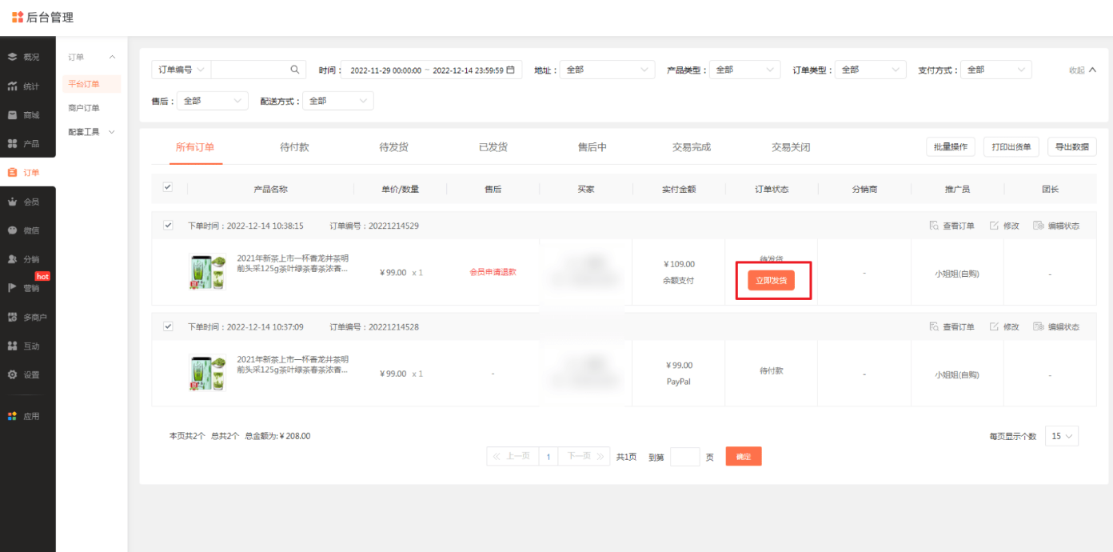1113x552 pixels.
Task: Select page number 1 in pagination
Action: pyautogui.click(x=549, y=456)
